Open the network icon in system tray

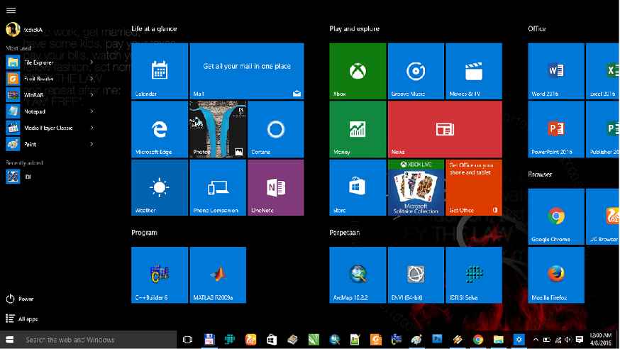click(558, 340)
